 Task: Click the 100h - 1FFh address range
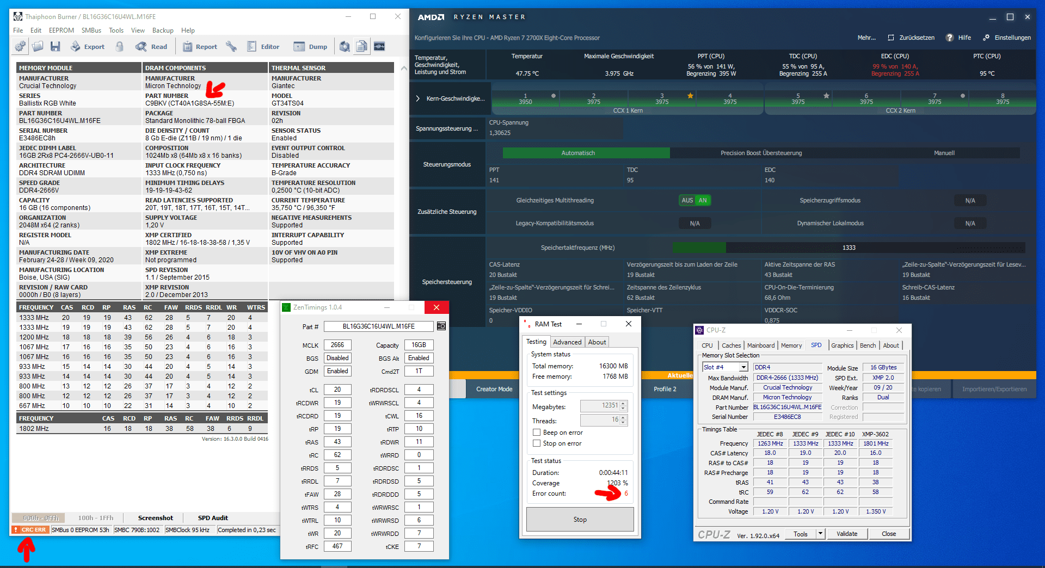pyautogui.click(x=96, y=518)
